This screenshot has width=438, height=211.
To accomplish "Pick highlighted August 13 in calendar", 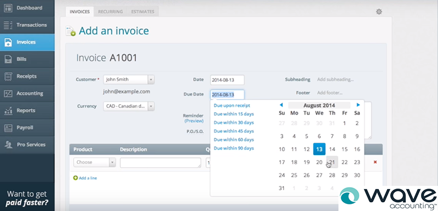I will click(319, 149).
